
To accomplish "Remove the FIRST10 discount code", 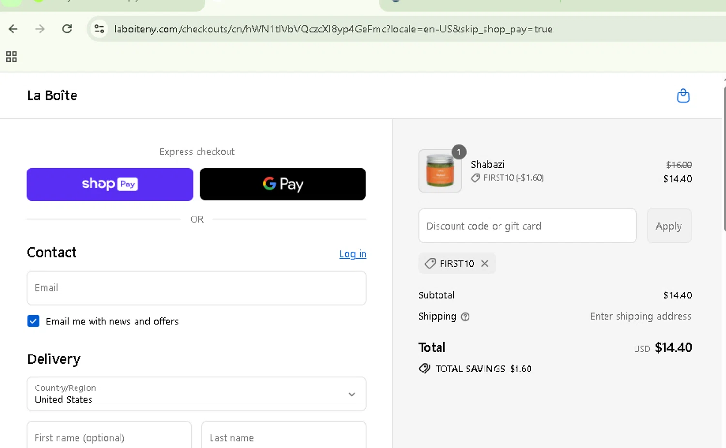I will pos(484,263).
